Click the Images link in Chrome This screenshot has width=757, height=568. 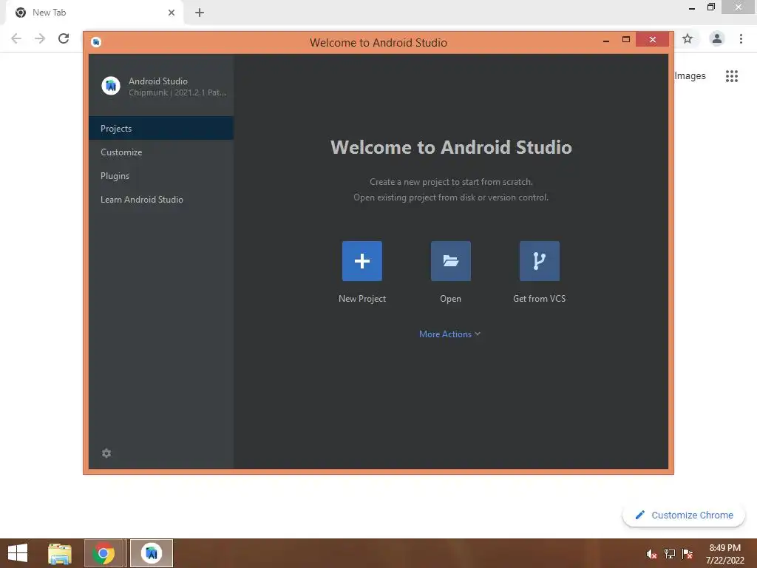coord(690,76)
